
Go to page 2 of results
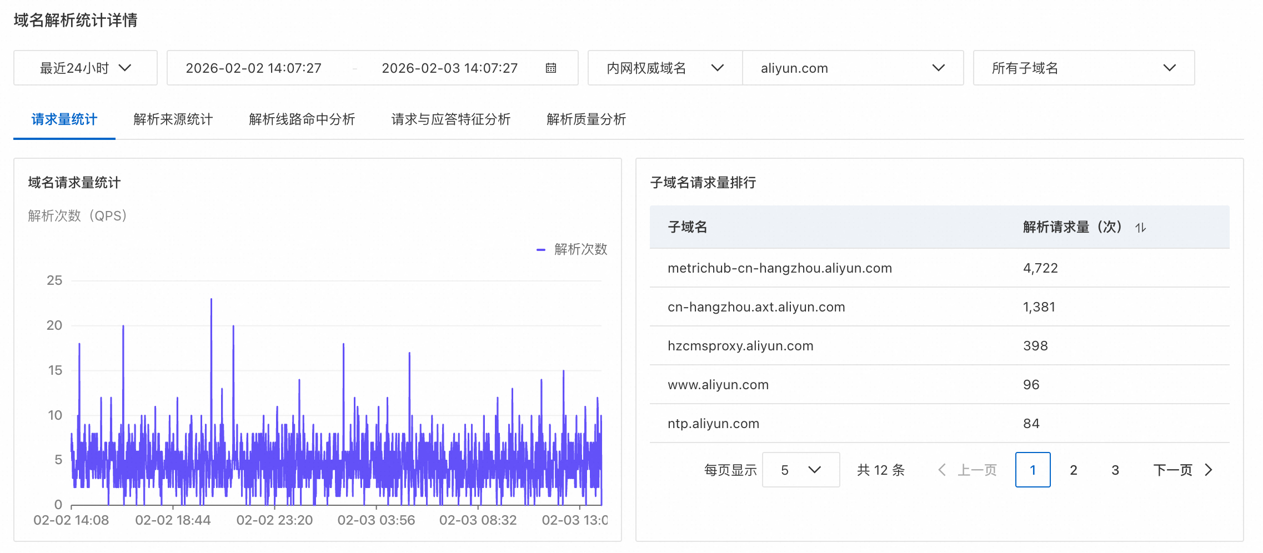pos(1074,470)
